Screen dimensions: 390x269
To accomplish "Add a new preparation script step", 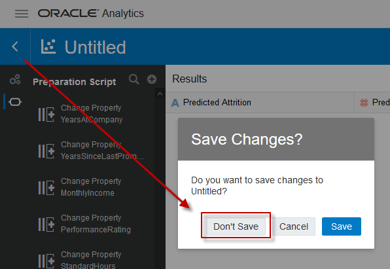I will click(x=152, y=79).
